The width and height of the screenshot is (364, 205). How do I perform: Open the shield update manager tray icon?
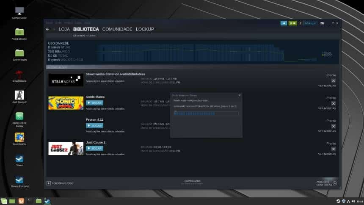344,201
